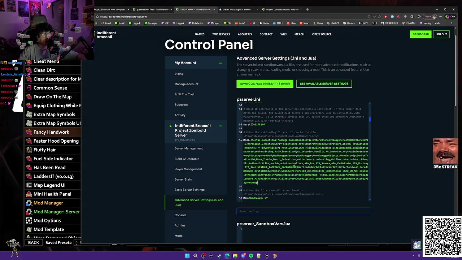Viewport: 462px width, 260px height.
Task: Switch to Project Zomboid How to Add Mods tab
Action: (x=282, y=9)
